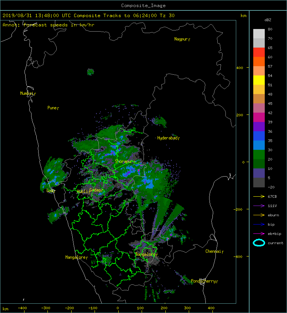This screenshot has width=287, height=313.
Task: Click the 'eb+bip' legend label text
Action: 274,233
